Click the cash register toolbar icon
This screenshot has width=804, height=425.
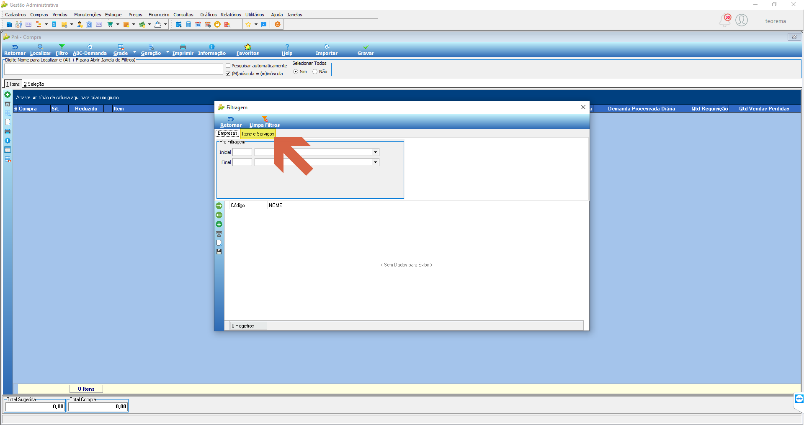(158, 24)
